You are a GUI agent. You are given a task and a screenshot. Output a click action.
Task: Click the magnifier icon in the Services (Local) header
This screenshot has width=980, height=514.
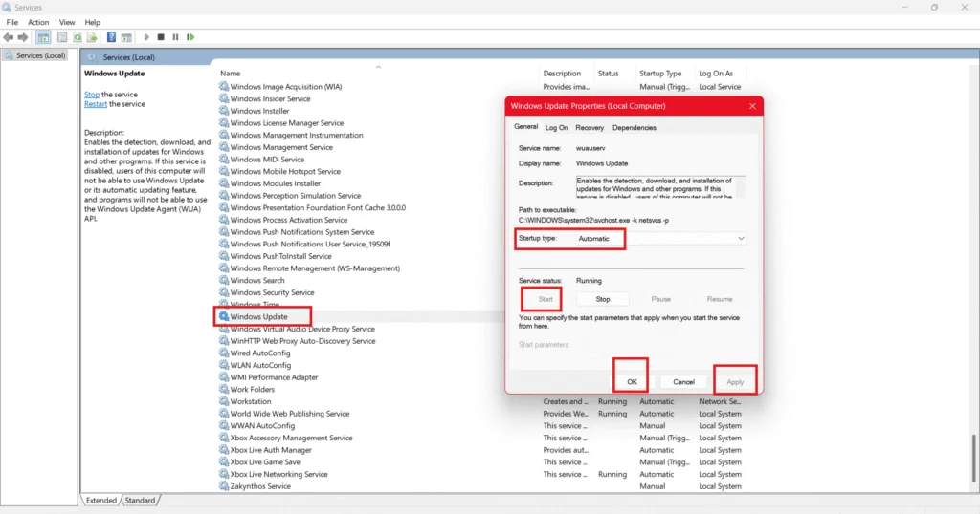click(x=93, y=56)
